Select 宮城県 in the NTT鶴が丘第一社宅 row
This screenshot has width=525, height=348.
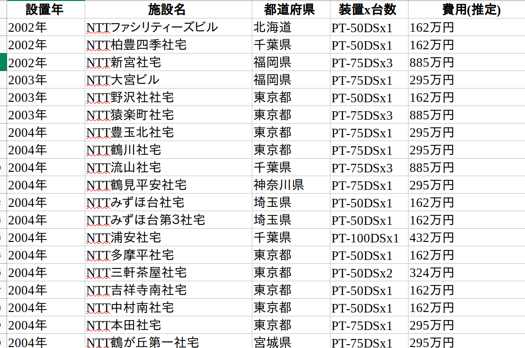coord(291,342)
